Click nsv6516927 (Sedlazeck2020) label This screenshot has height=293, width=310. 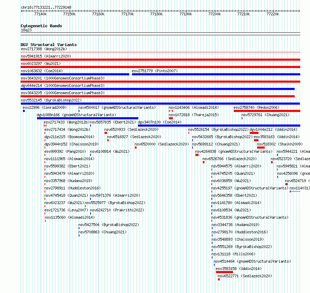(x=134, y=137)
